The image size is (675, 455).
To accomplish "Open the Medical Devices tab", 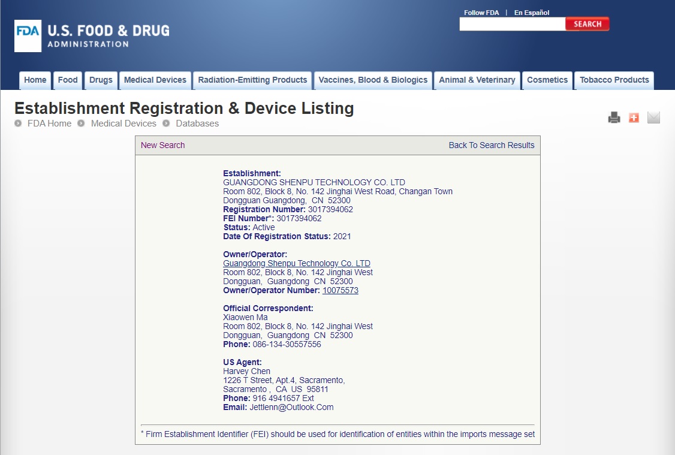I will click(155, 80).
